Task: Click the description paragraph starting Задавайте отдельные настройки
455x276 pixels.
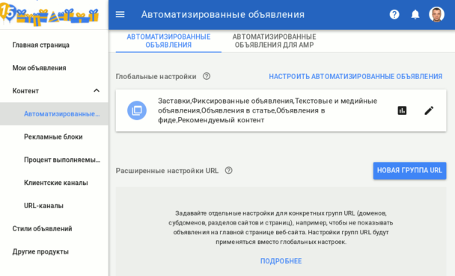Action: click(281, 228)
